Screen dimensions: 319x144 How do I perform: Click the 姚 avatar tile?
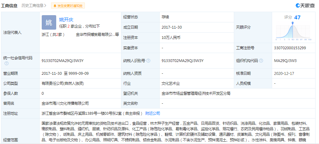pyautogui.click(x=49, y=22)
